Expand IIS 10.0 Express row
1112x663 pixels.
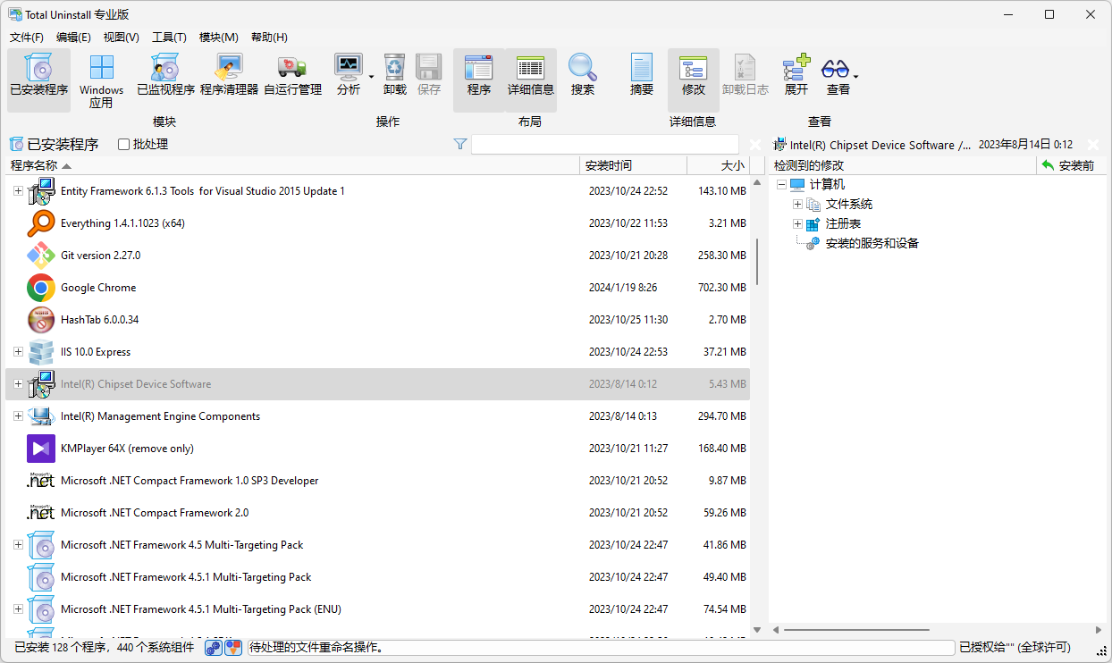click(18, 352)
